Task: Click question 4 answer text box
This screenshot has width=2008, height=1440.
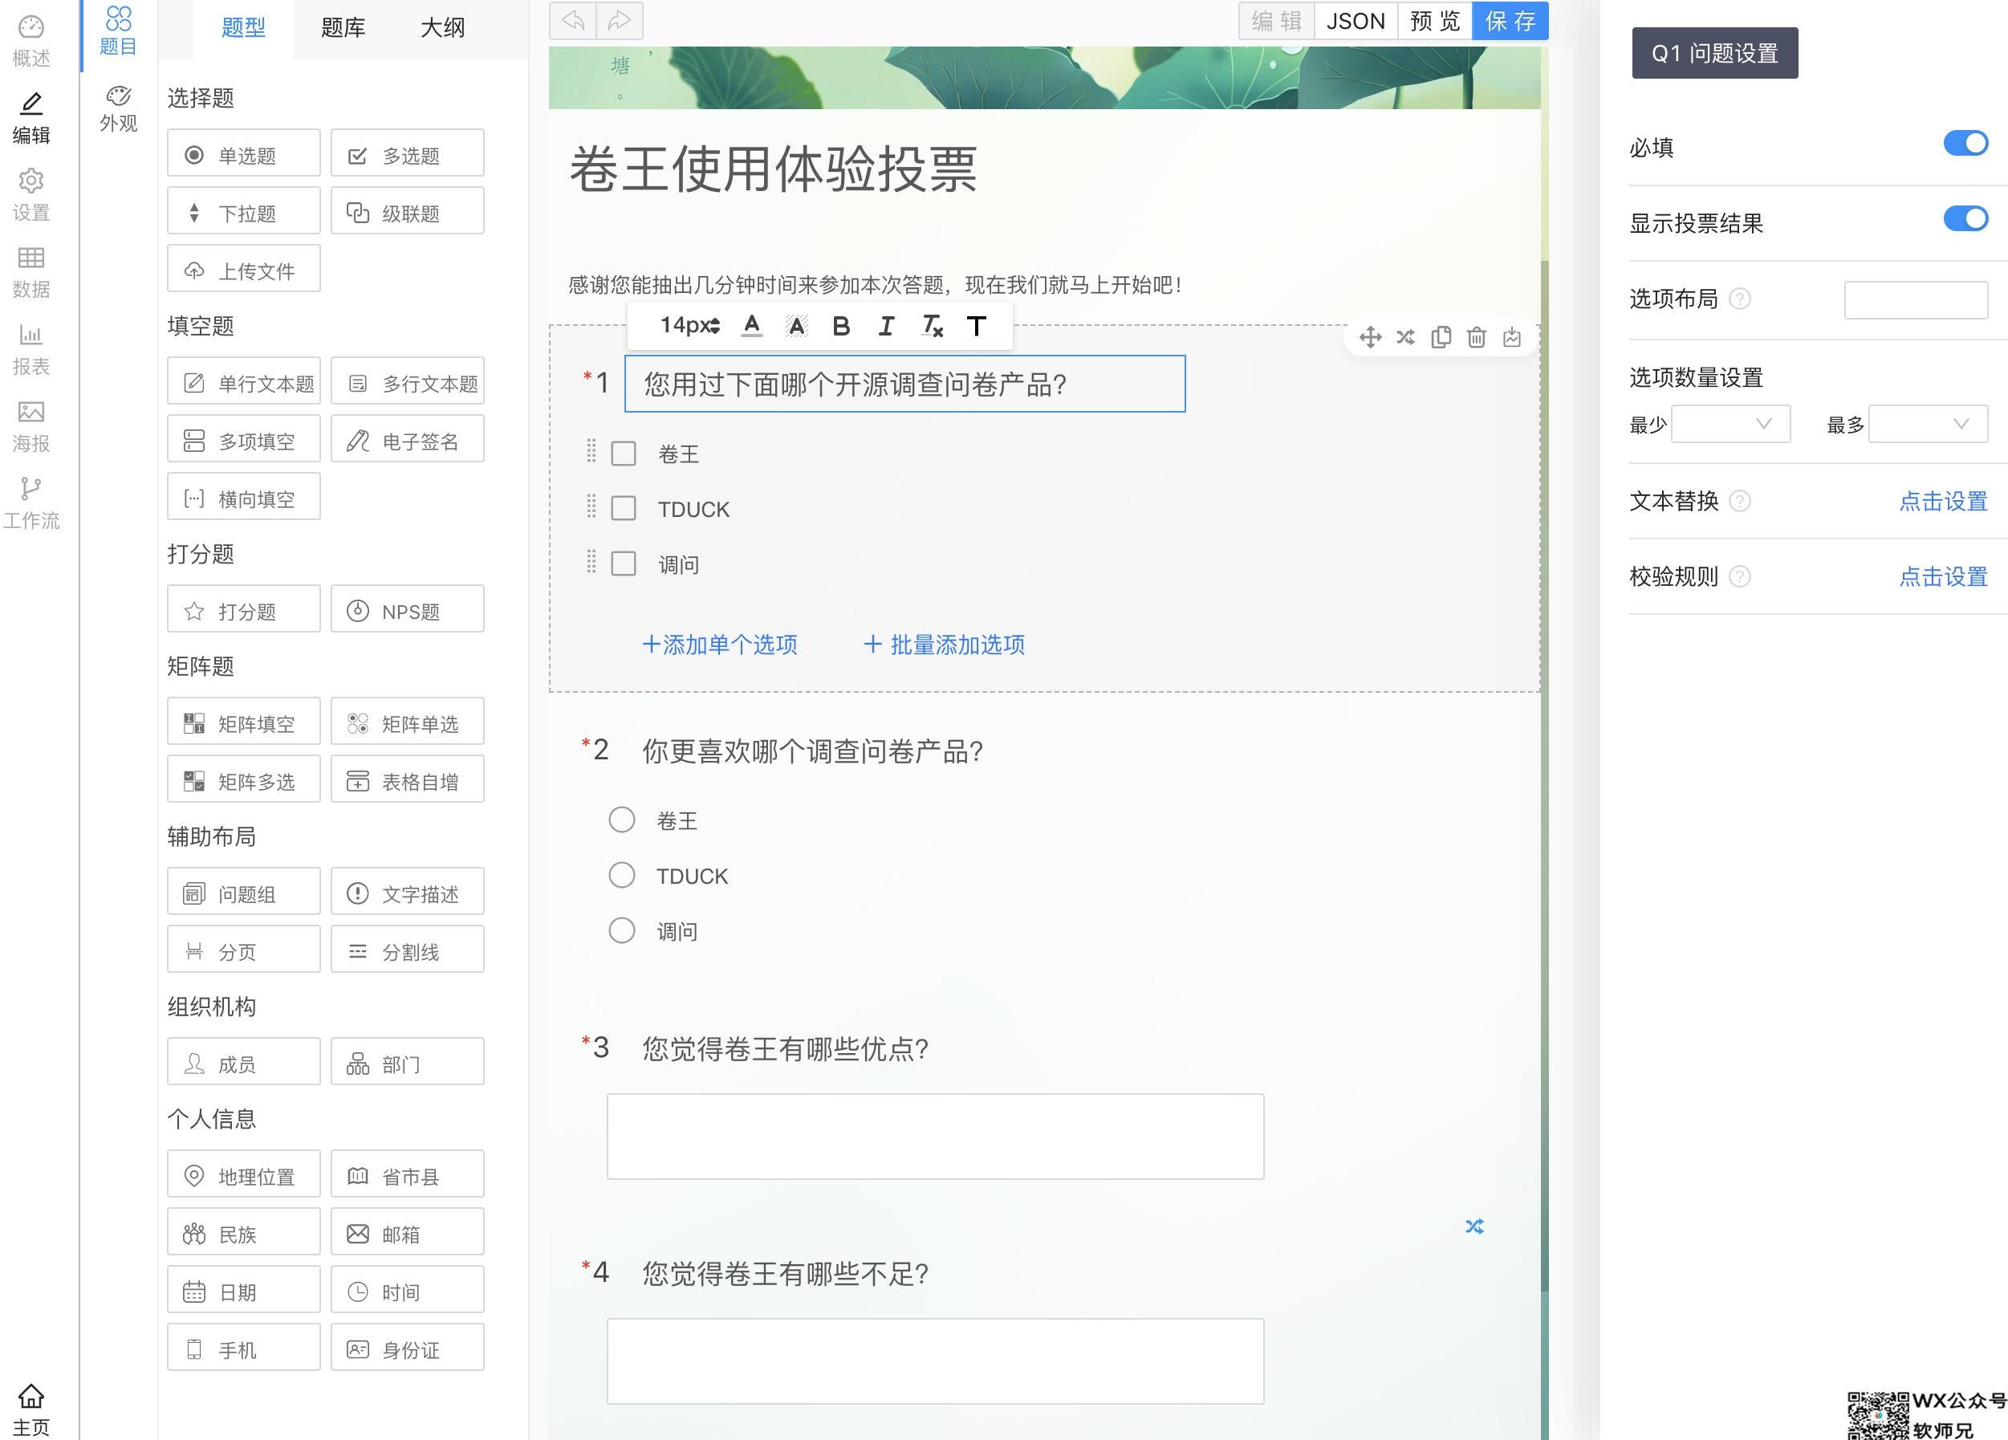Action: click(935, 1361)
